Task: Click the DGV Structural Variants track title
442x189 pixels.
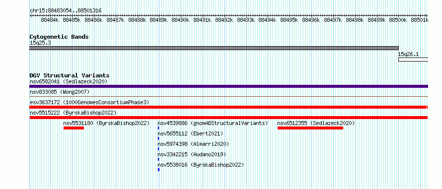Action: pos(70,75)
